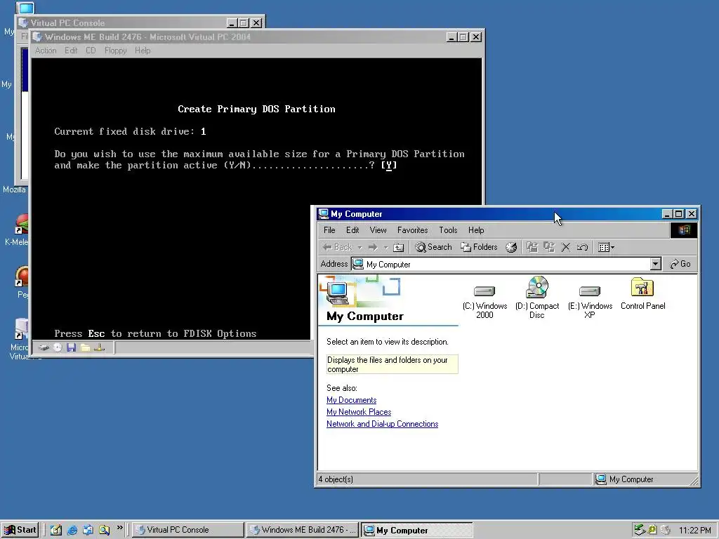Open the Help menu in Virtual PC window

click(x=143, y=51)
